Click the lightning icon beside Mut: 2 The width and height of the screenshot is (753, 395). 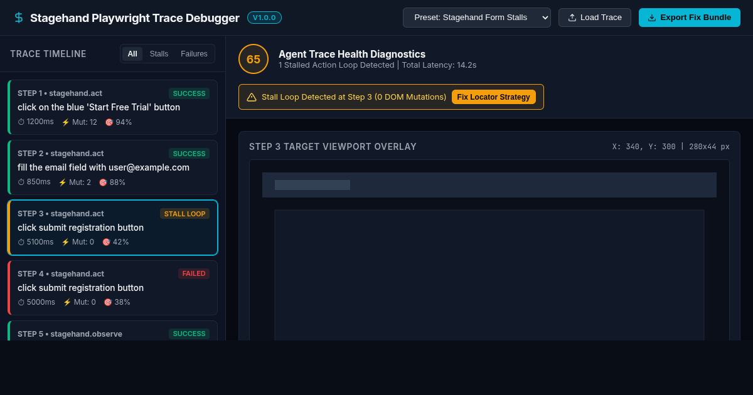tap(62, 182)
